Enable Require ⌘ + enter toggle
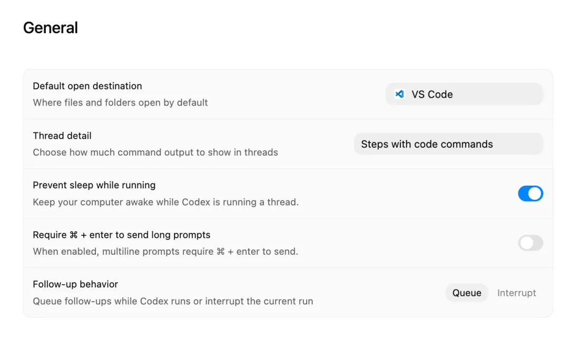The height and width of the screenshot is (338, 569). click(530, 243)
